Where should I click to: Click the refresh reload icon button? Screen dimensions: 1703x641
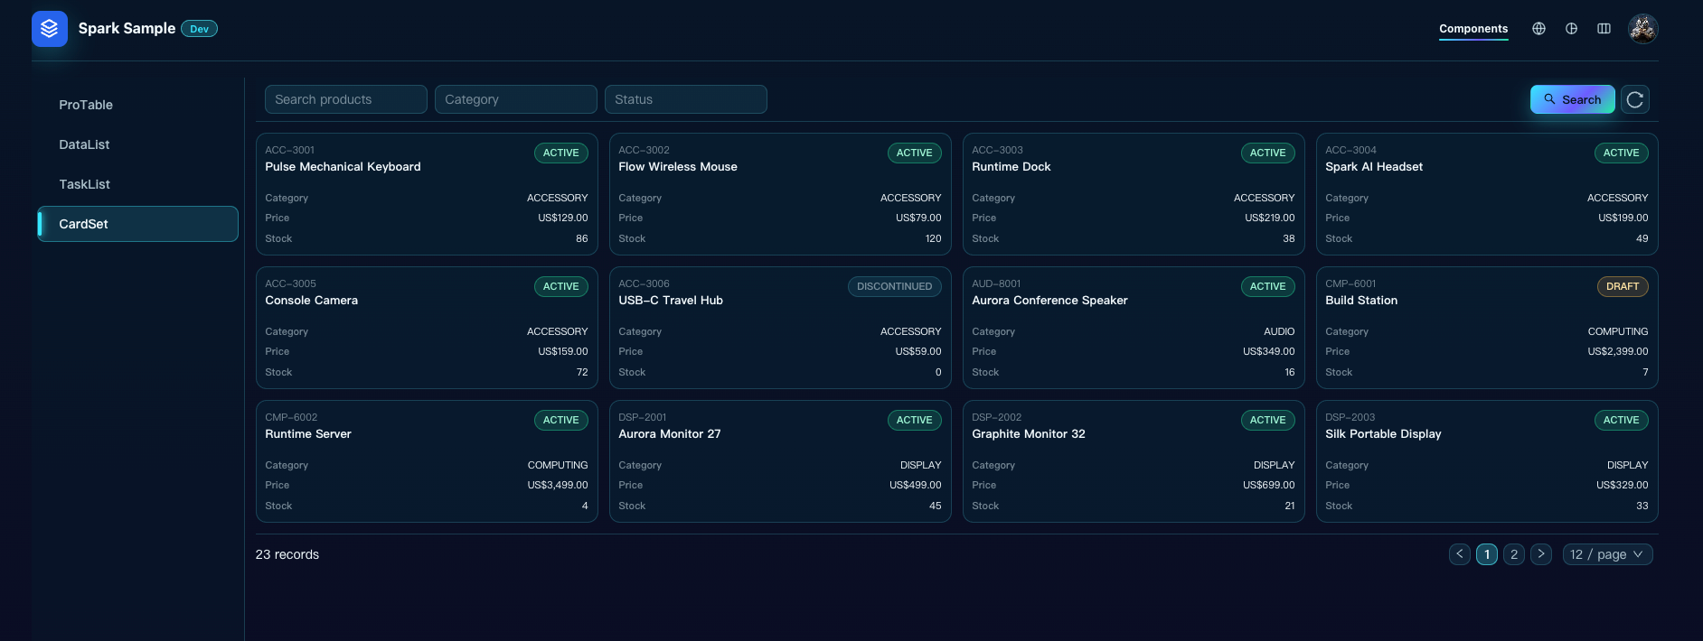coord(1634,99)
